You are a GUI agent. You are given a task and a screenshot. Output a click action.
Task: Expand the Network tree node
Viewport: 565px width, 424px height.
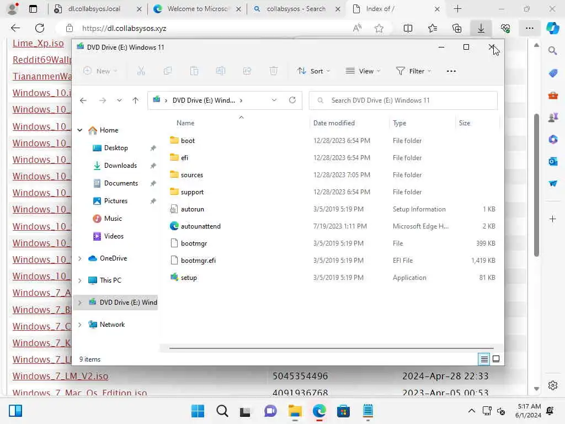[x=80, y=325]
